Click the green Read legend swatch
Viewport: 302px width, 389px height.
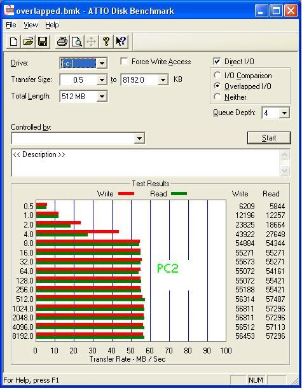point(179,193)
